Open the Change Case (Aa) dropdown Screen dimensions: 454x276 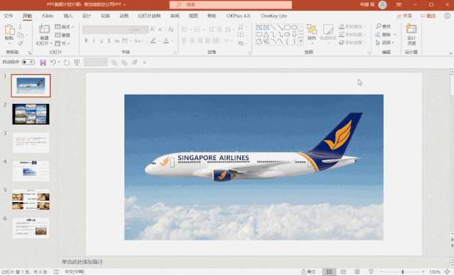pos(139,41)
